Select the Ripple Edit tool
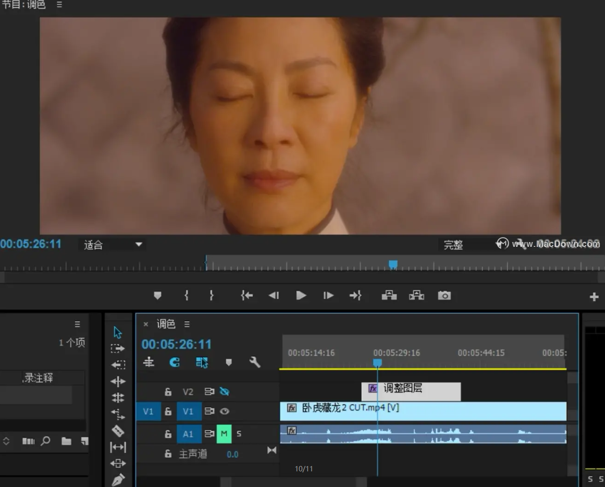Image resolution: width=605 pixels, height=487 pixels. [118, 381]
